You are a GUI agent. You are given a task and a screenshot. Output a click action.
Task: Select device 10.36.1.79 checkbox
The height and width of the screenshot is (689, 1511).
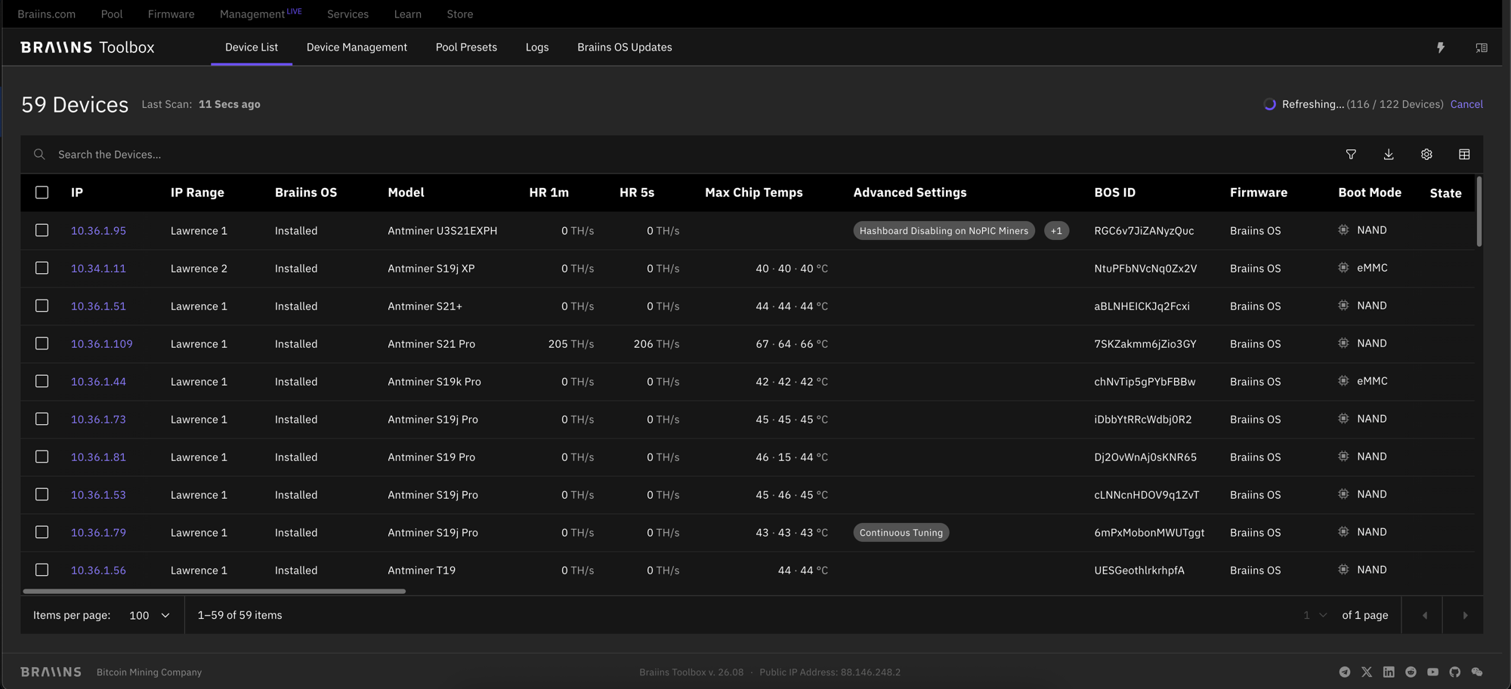(x=42, y=532)
